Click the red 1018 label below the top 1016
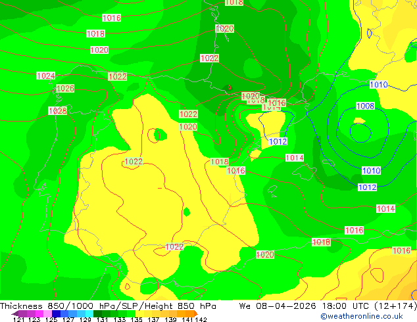 point(96,34)
